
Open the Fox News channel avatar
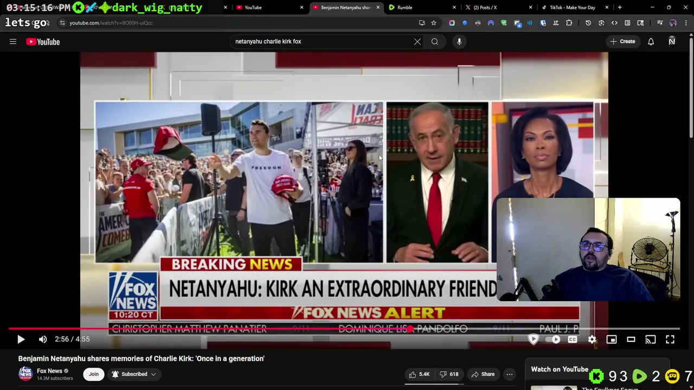tap(25, 374)
